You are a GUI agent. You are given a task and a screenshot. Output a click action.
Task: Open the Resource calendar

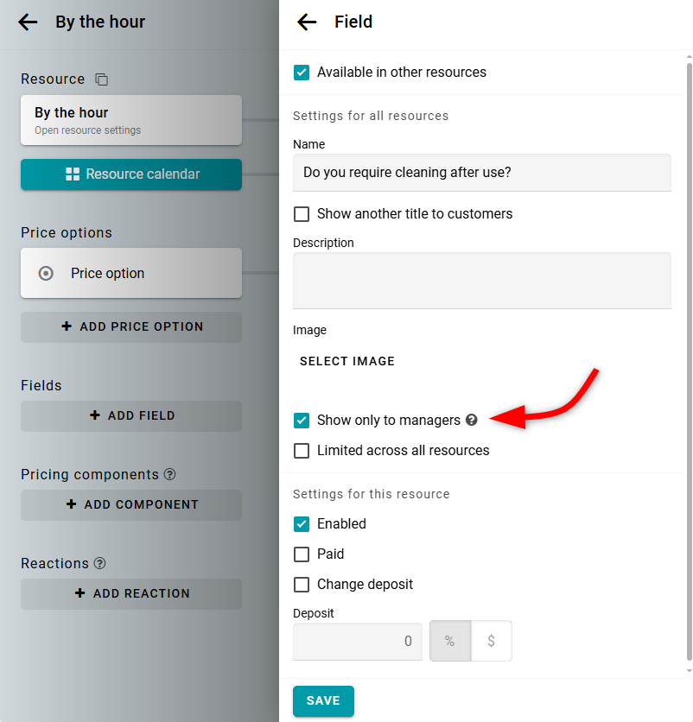click(131, 174)
